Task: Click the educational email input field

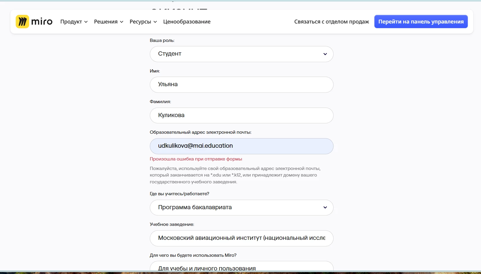Action: pos(241,146)
